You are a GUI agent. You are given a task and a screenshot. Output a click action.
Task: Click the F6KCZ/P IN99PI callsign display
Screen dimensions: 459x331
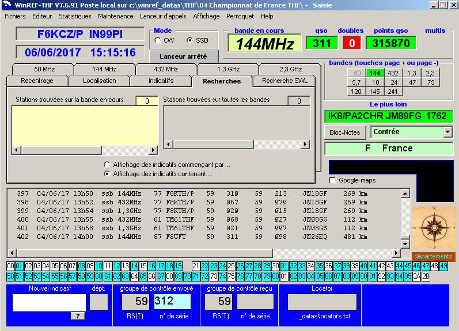click(x=80, y=34)
